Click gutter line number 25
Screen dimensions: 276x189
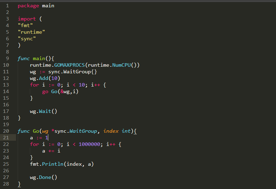tap(6, 164)
